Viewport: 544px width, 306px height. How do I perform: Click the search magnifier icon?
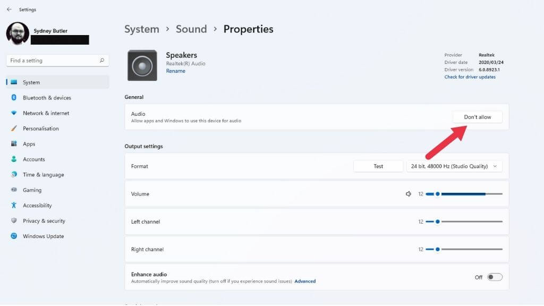coord(102,61)
